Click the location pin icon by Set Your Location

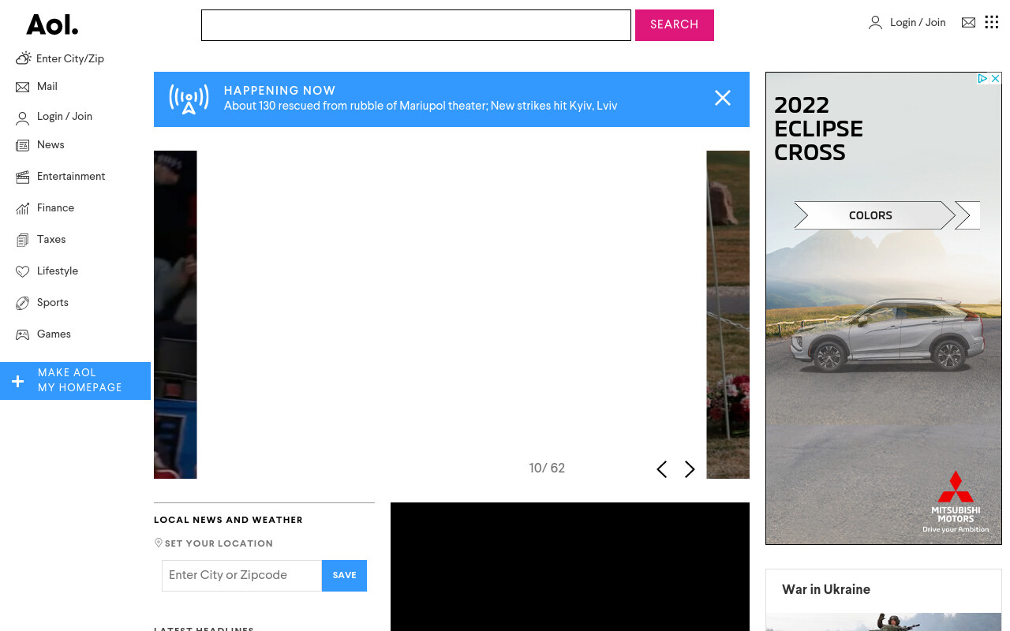159,543
